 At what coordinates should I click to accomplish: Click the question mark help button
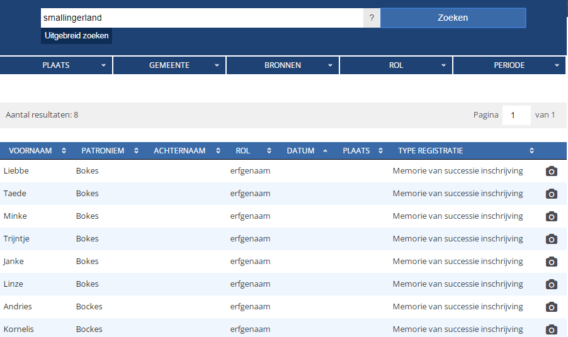click(372, 18)
